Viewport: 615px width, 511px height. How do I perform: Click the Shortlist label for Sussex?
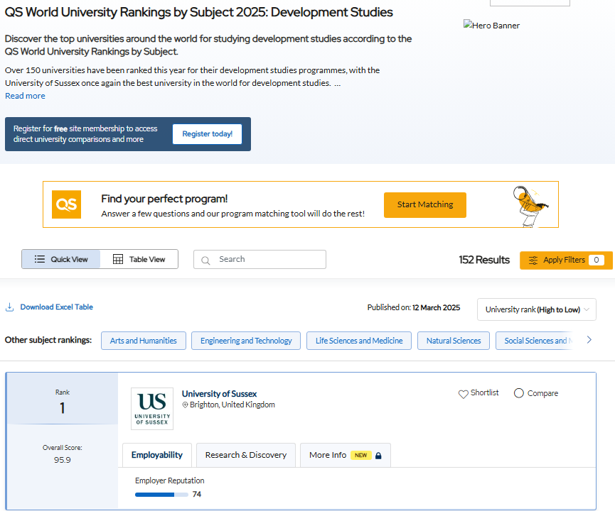pyautogui.click(x=485, y=392)
